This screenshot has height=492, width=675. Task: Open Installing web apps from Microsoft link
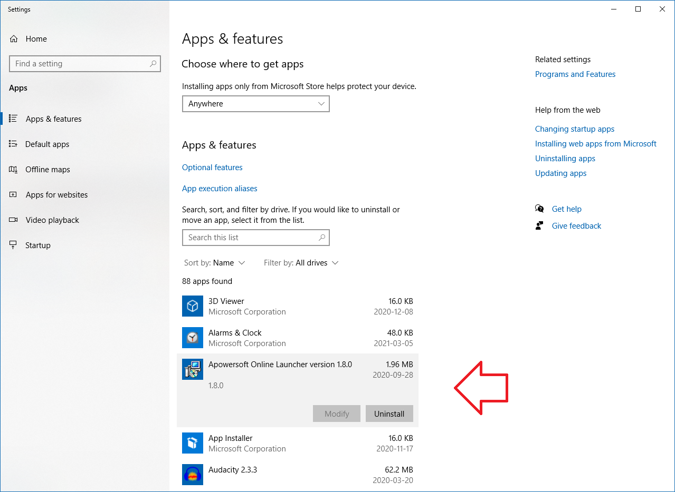(596, 144)
